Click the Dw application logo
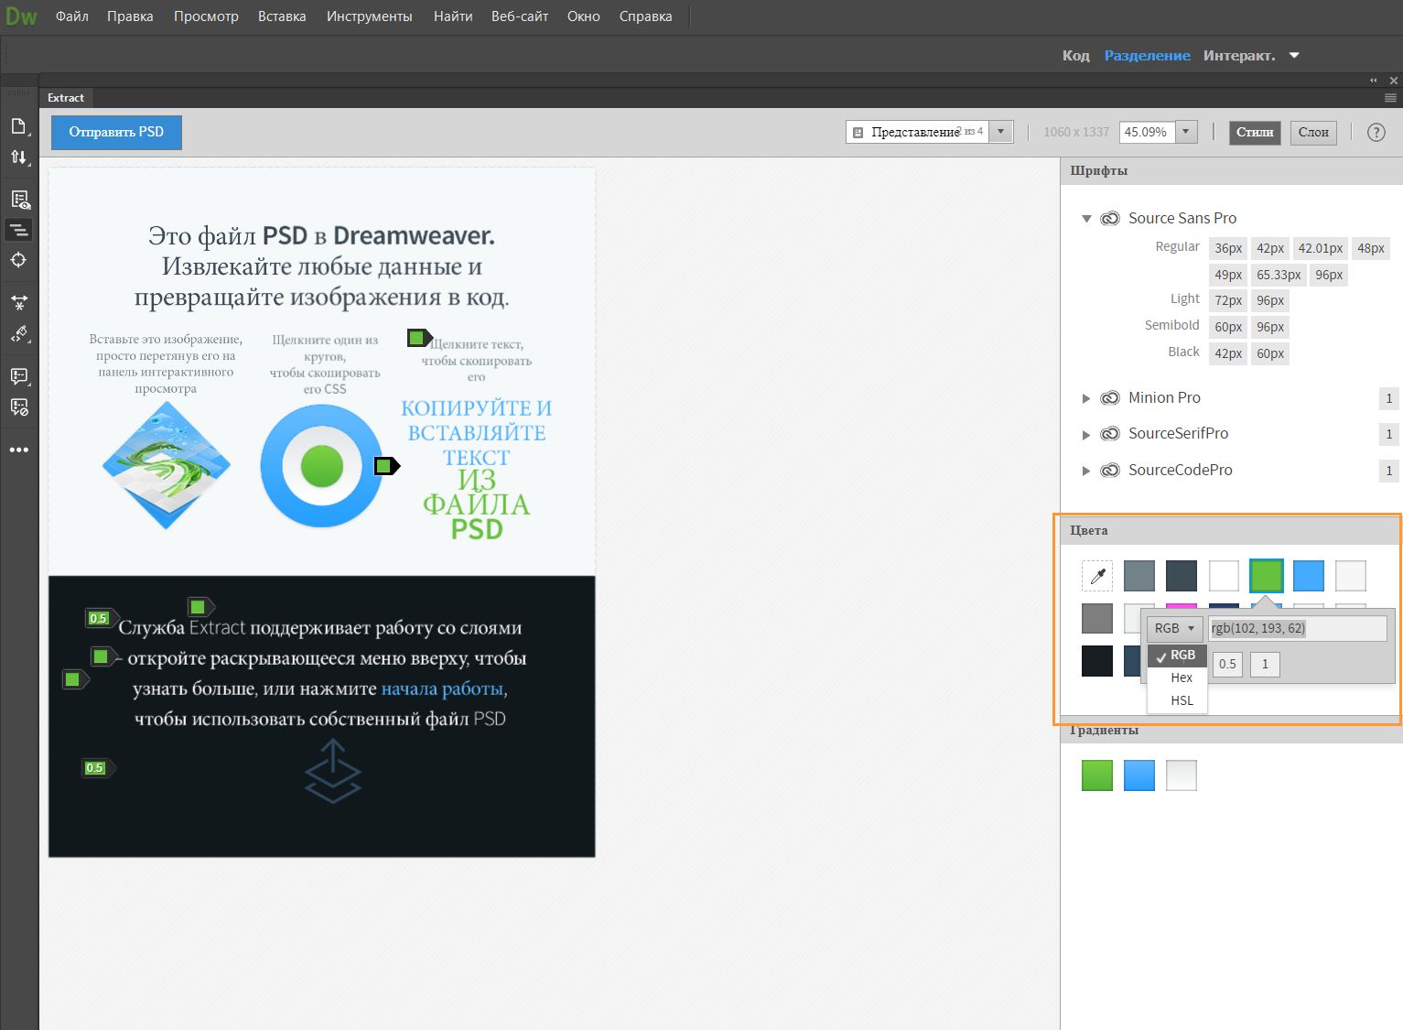The height and width of the screenshot is (1030, 1403). click(x=21, y=16)
